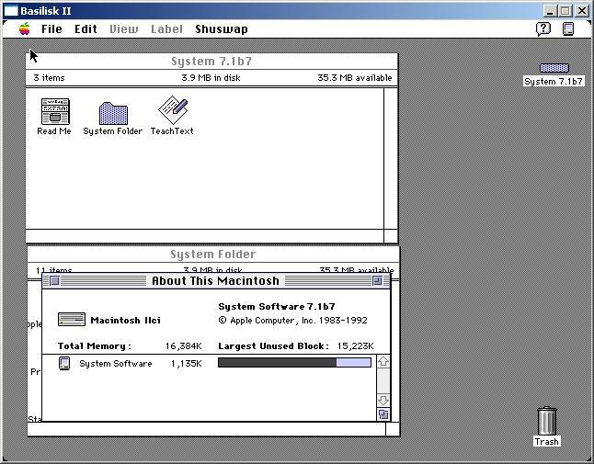Open the File menu
Screen dimensions: 594x464
(51, 29)
